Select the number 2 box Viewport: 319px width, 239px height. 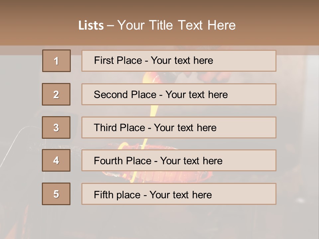(x=56, y=94)
